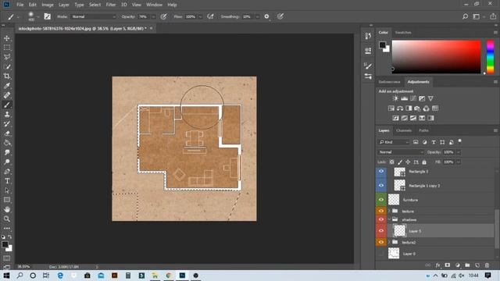500x281 pixels.
Task: Open layer filter Kind dropdown
Action: click(394, 142)
